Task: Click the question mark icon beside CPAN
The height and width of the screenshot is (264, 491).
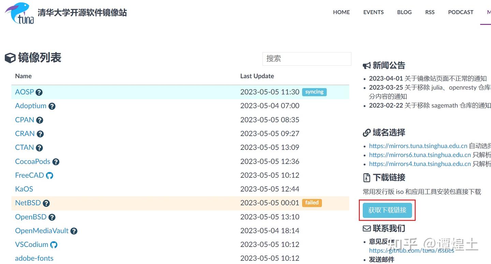Action: point(40,120)
